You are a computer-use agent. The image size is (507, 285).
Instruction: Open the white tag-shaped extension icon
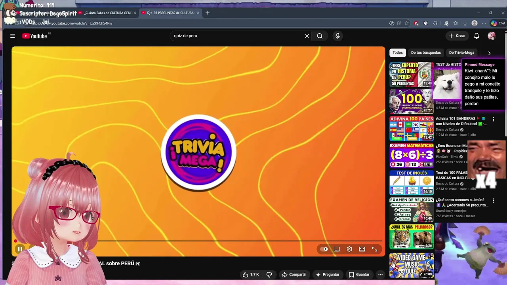(426, 23)
